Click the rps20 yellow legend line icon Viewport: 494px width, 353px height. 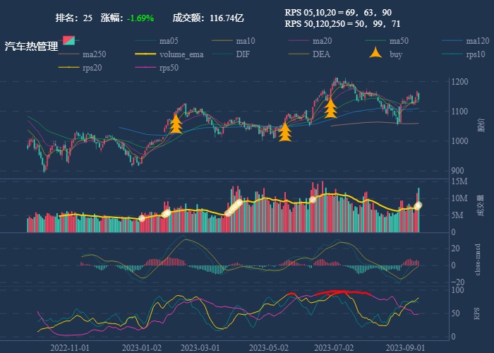pyautogui.click(x=69, y=68)
